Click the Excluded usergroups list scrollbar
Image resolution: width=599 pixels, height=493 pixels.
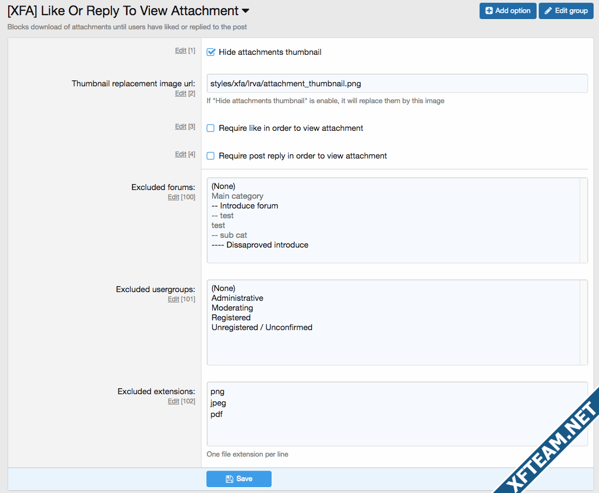tap(583, 323)
